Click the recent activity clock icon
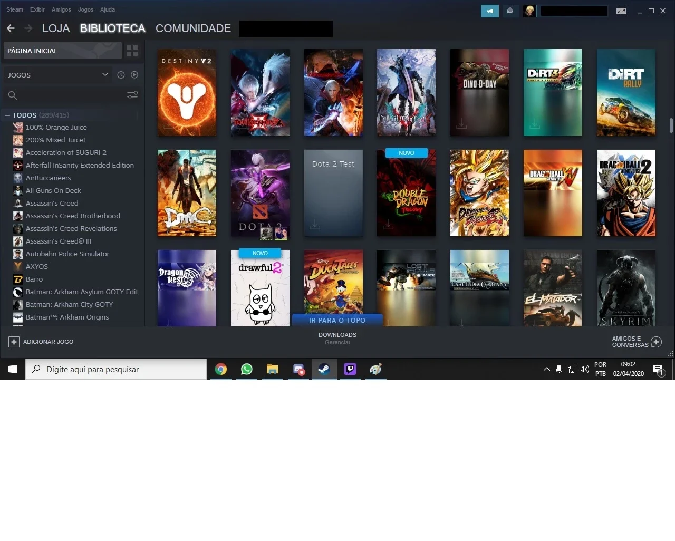Image resolution: width=675 pixels, height=541 pixels. [x=121, y=75]
